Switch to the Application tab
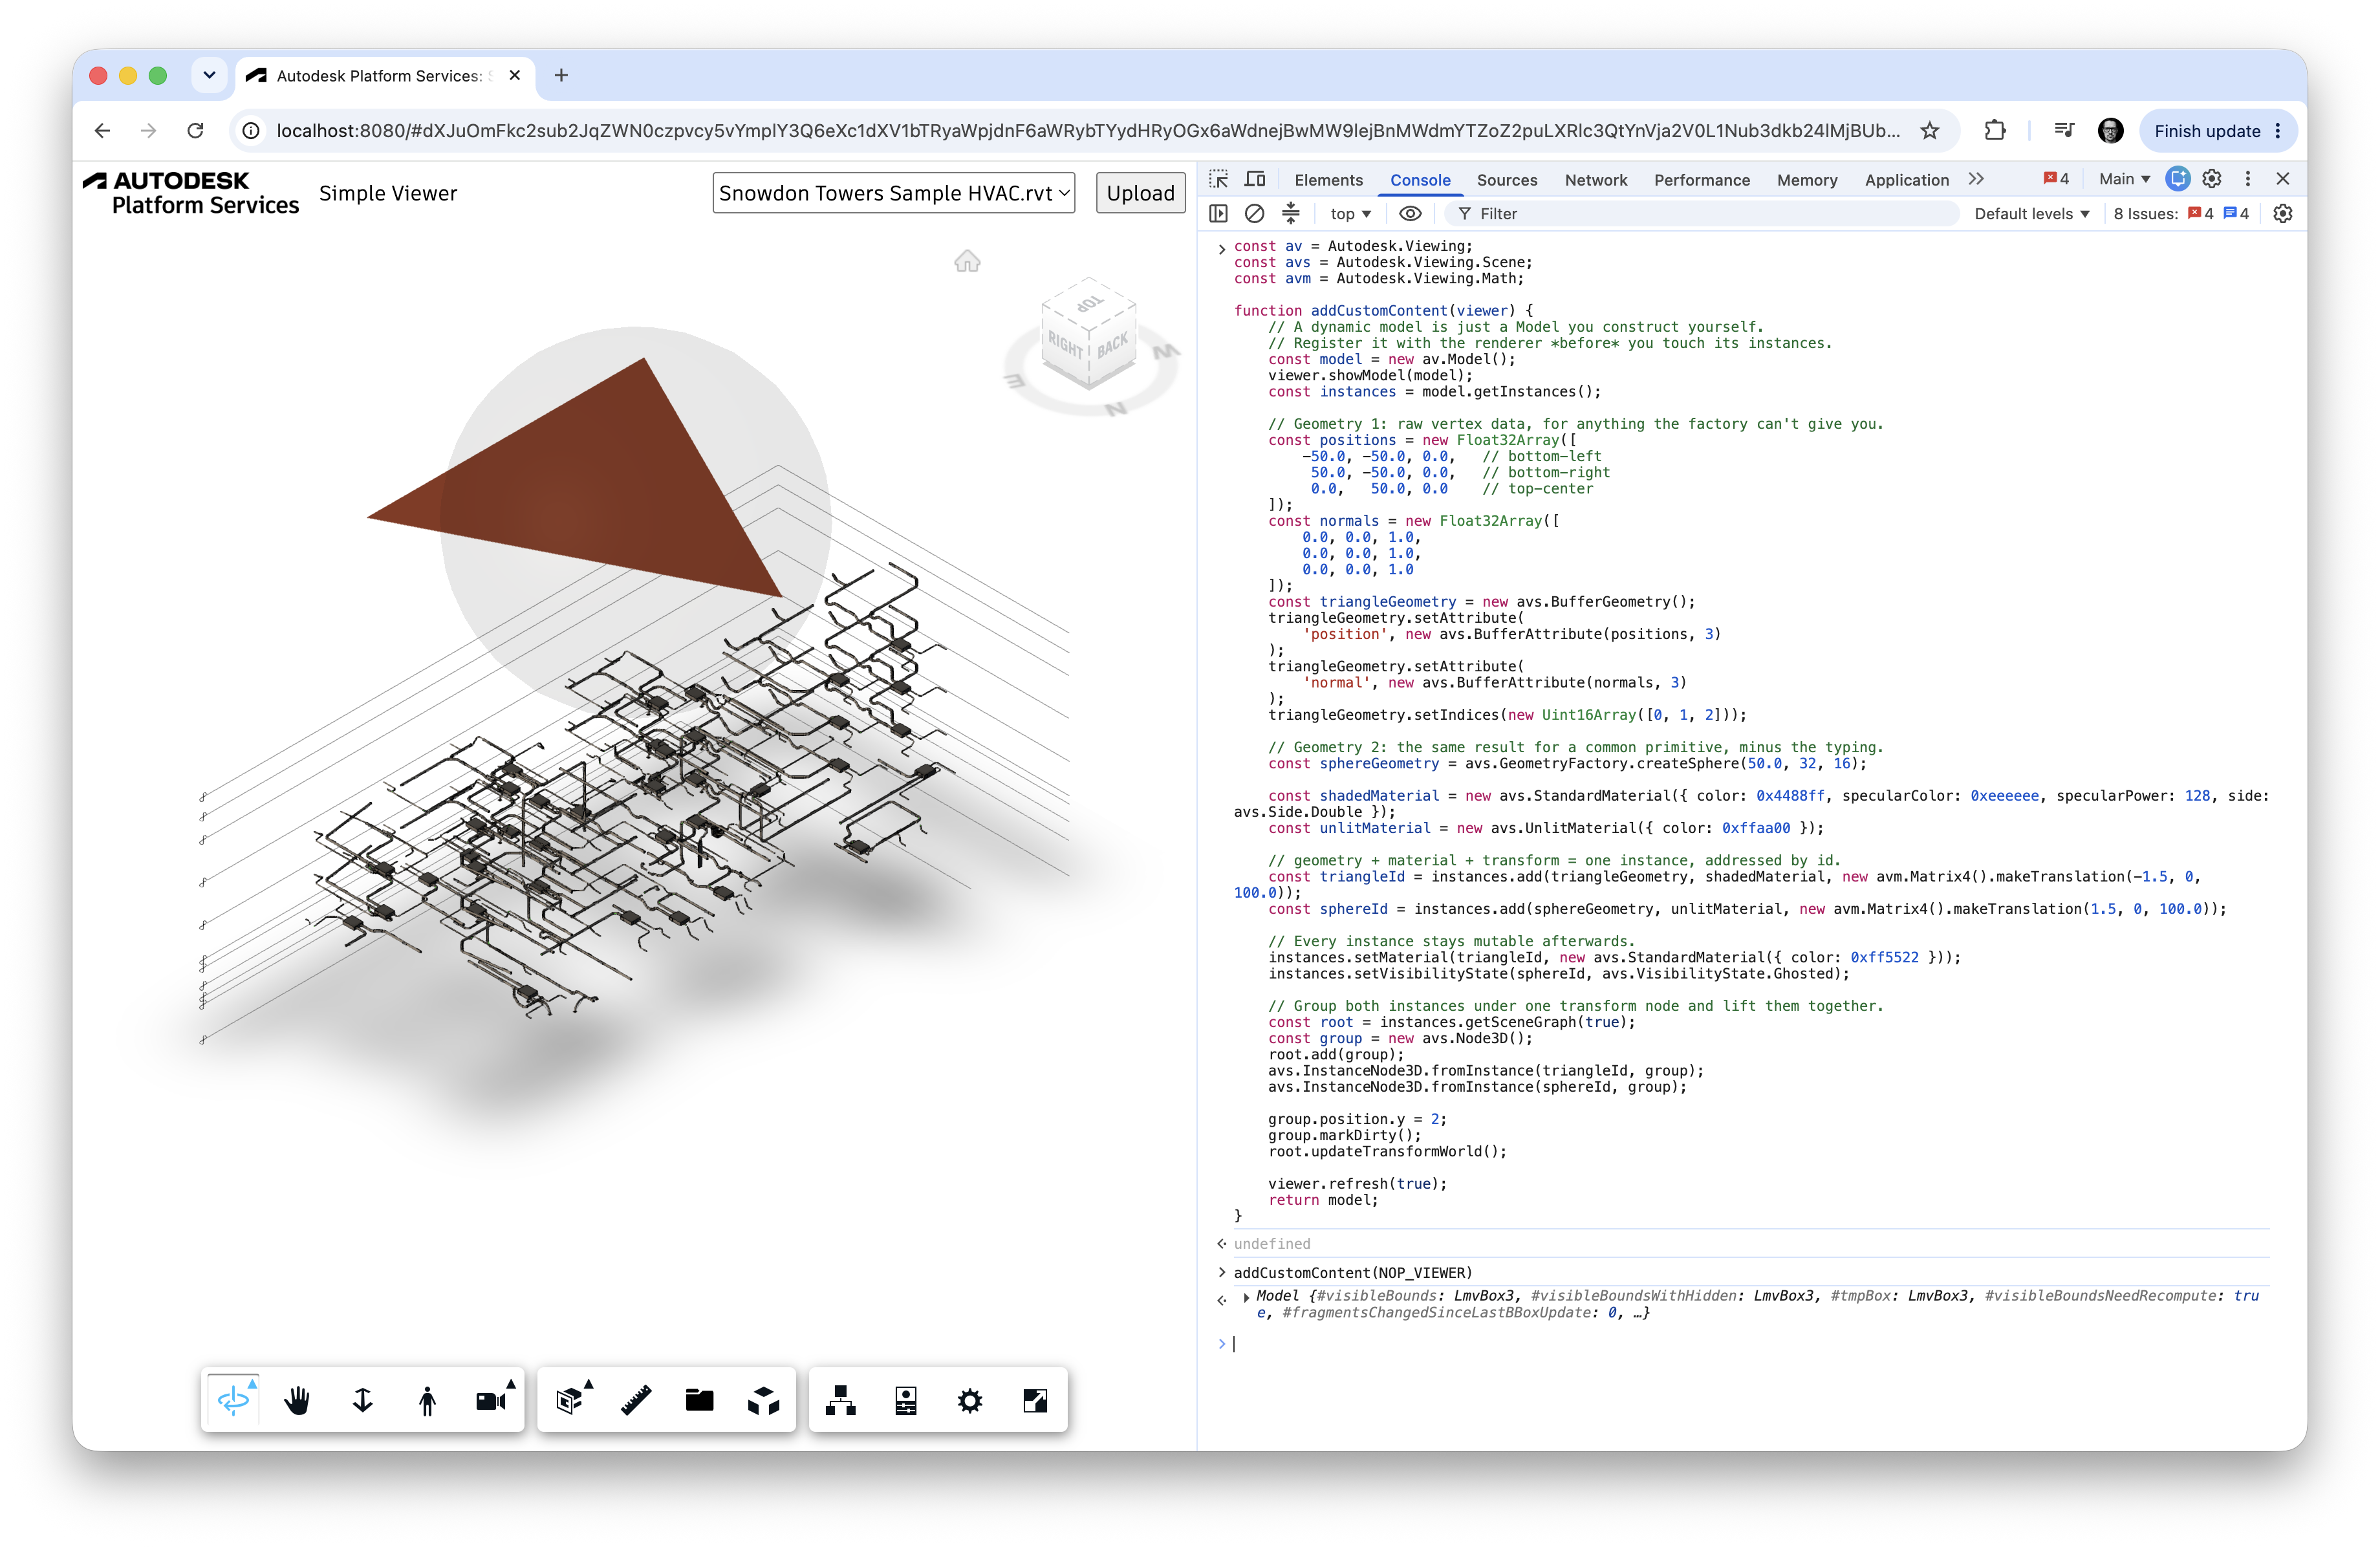 pyautogui.click(x=1906, y=180)
